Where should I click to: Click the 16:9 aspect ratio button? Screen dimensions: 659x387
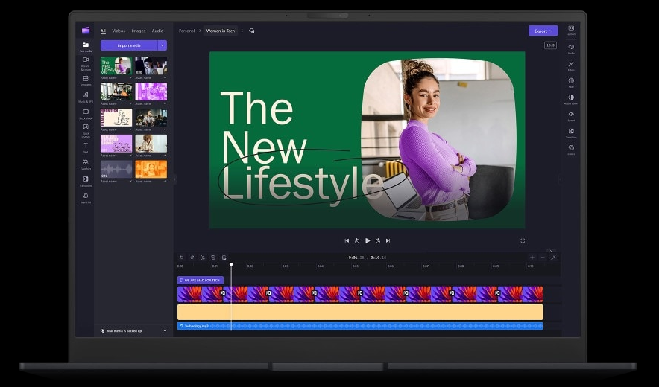click(550, 45)
